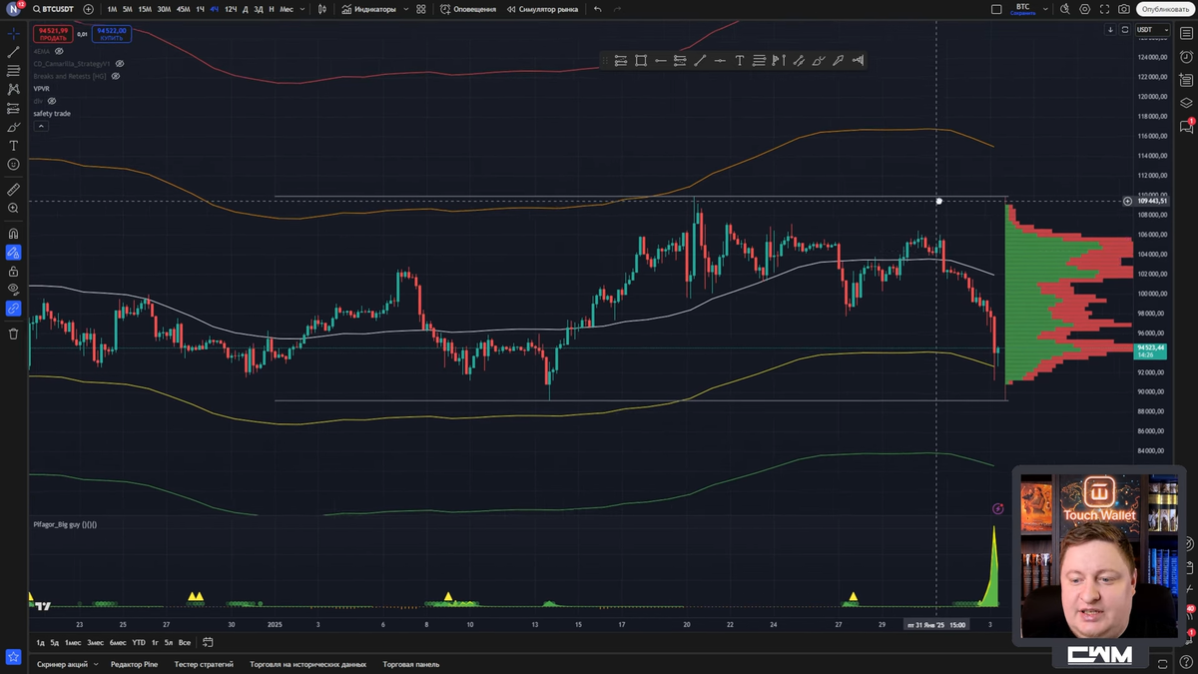Click the Продать sell button
Image resolution: width=1198 pixels, height=674 pixels.
pyautogui.click(x=53, y=35)
